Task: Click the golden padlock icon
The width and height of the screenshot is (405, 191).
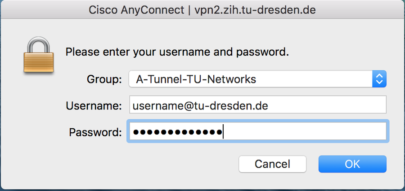Action: [x=39, y=55]
